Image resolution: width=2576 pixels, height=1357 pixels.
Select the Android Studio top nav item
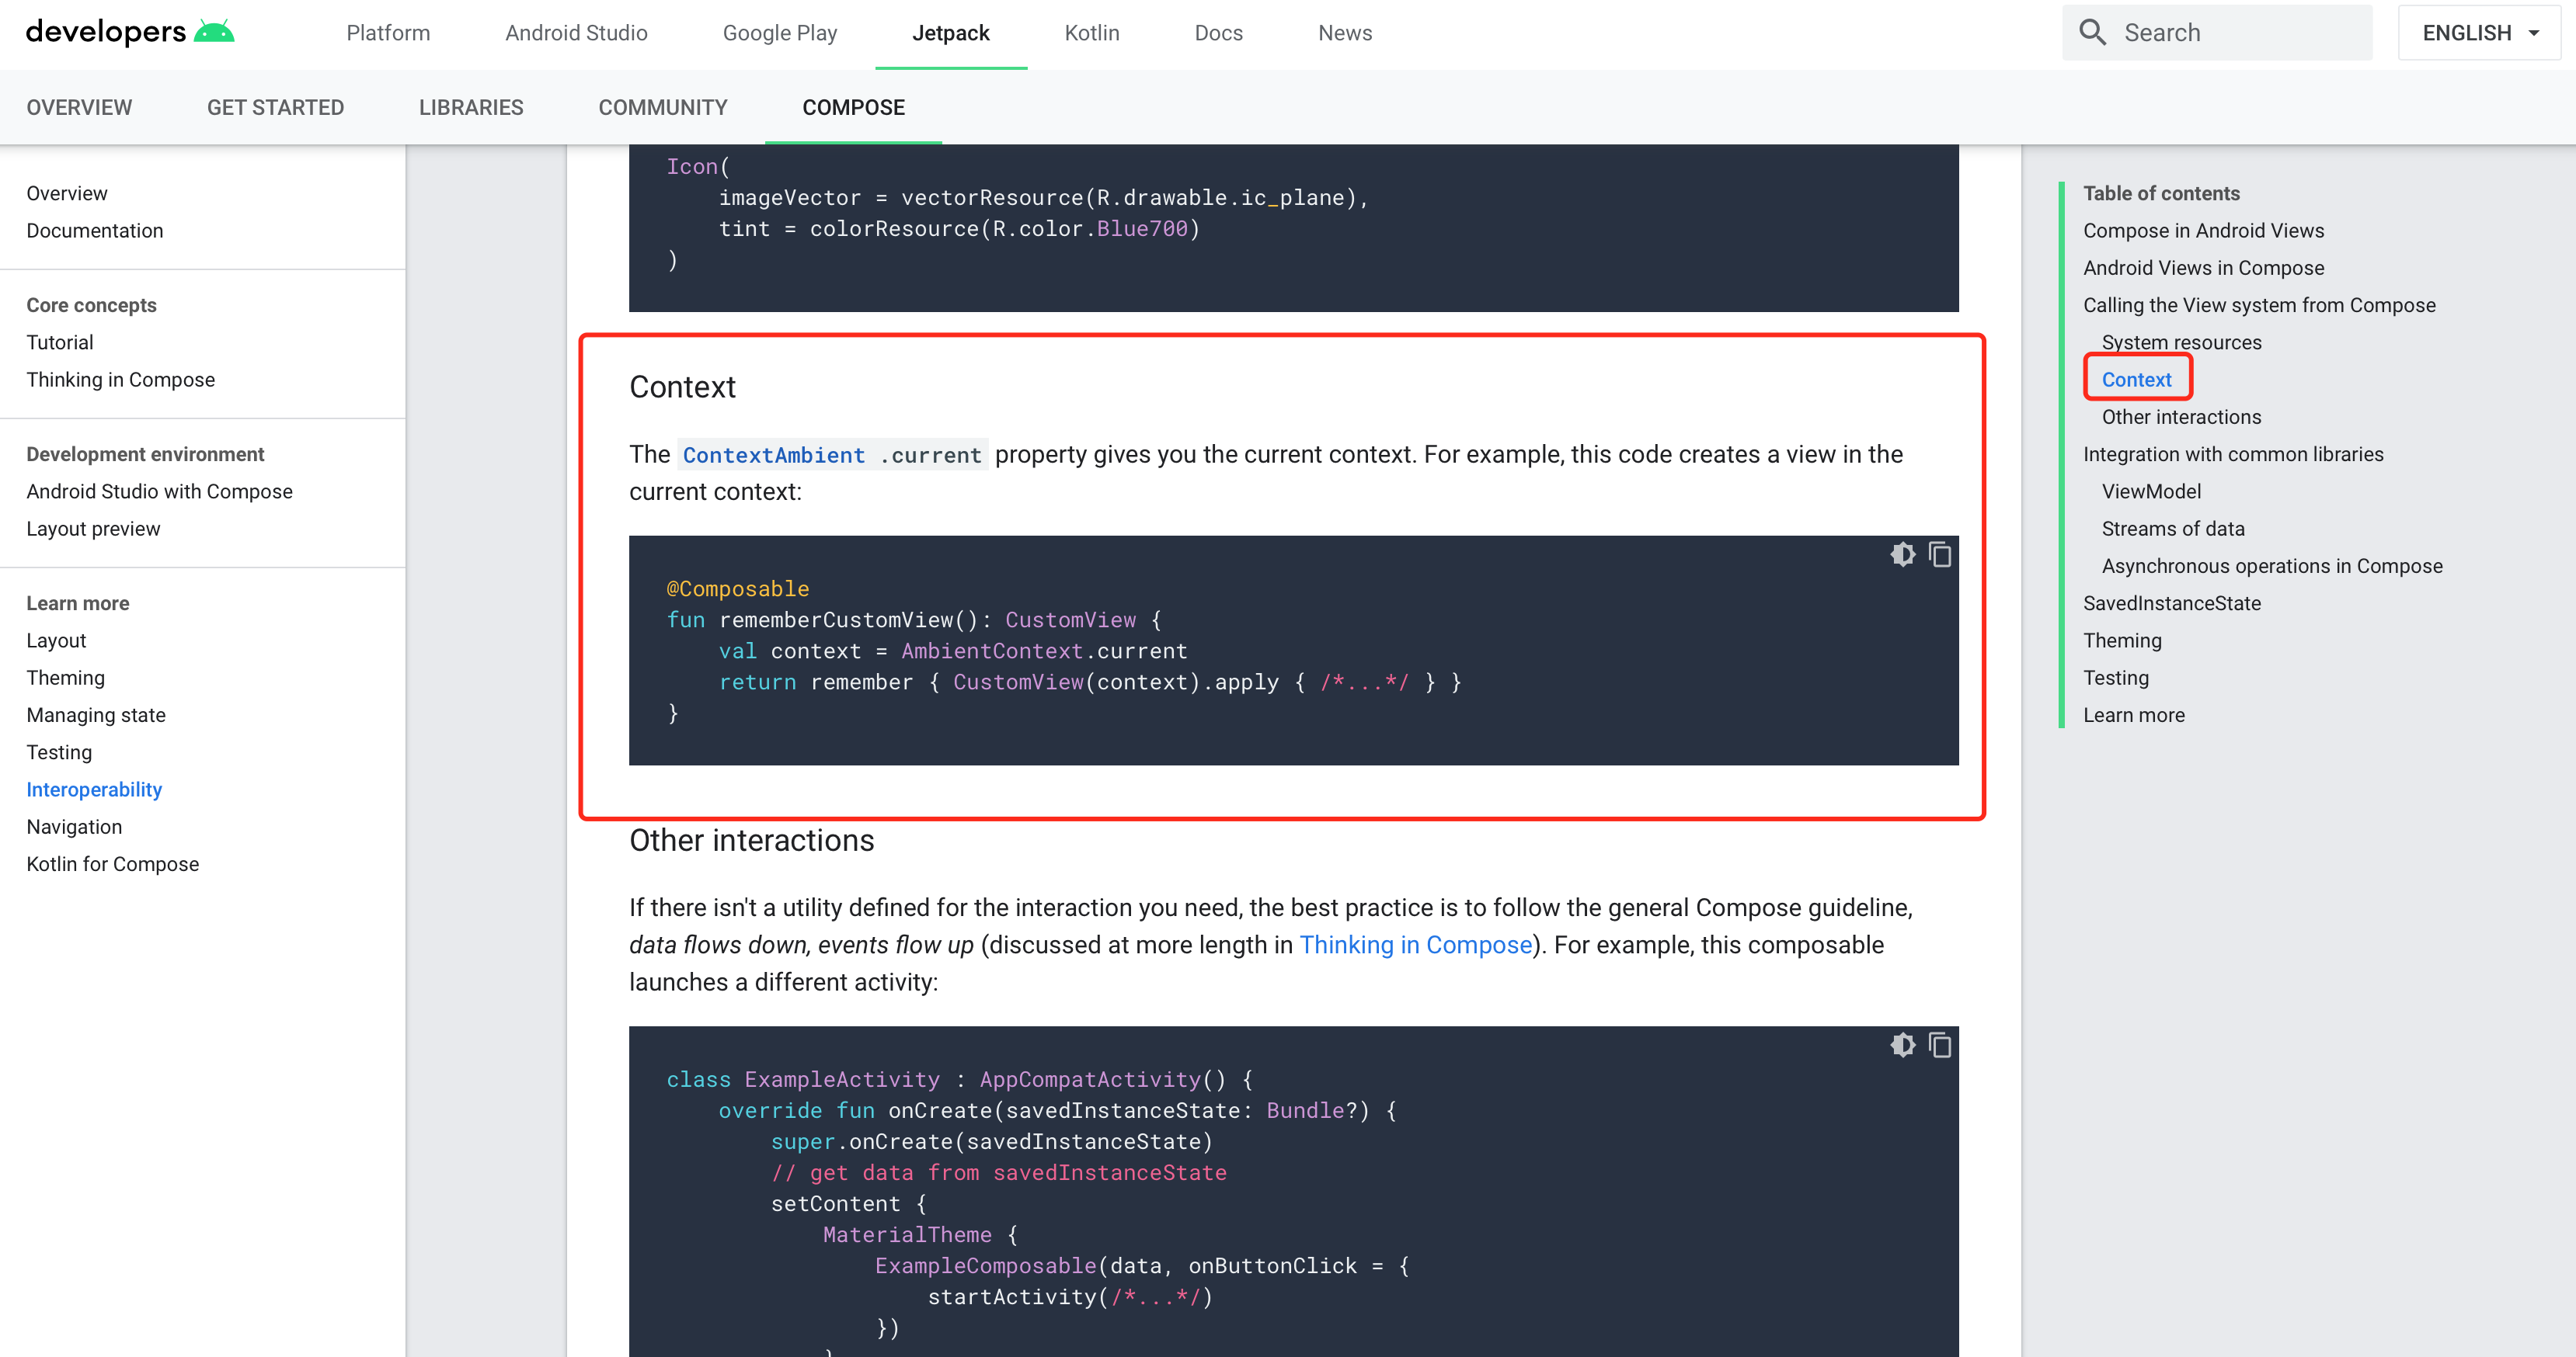[x=576, y=33]
